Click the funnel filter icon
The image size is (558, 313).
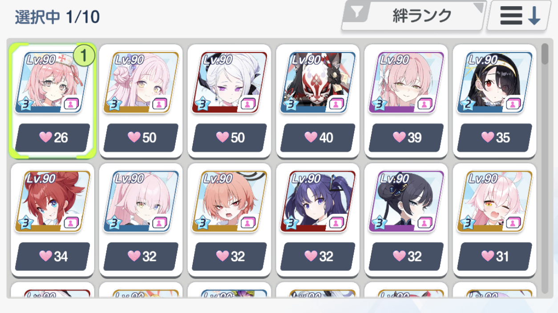pyautogui.click(x=356, y=14)
